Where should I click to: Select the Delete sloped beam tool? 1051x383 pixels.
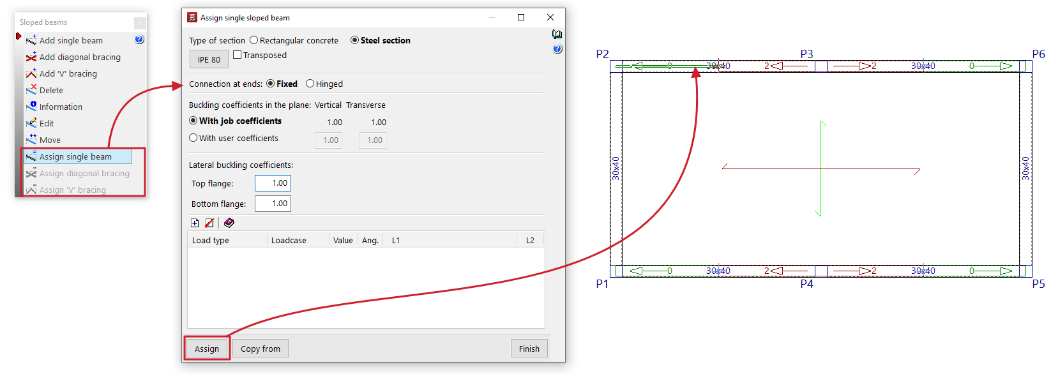(x=51, y=90)
